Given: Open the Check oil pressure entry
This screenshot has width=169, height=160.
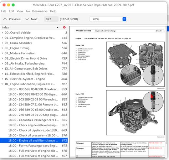Looking at the screenshot, I should click(x=34, y=135).
